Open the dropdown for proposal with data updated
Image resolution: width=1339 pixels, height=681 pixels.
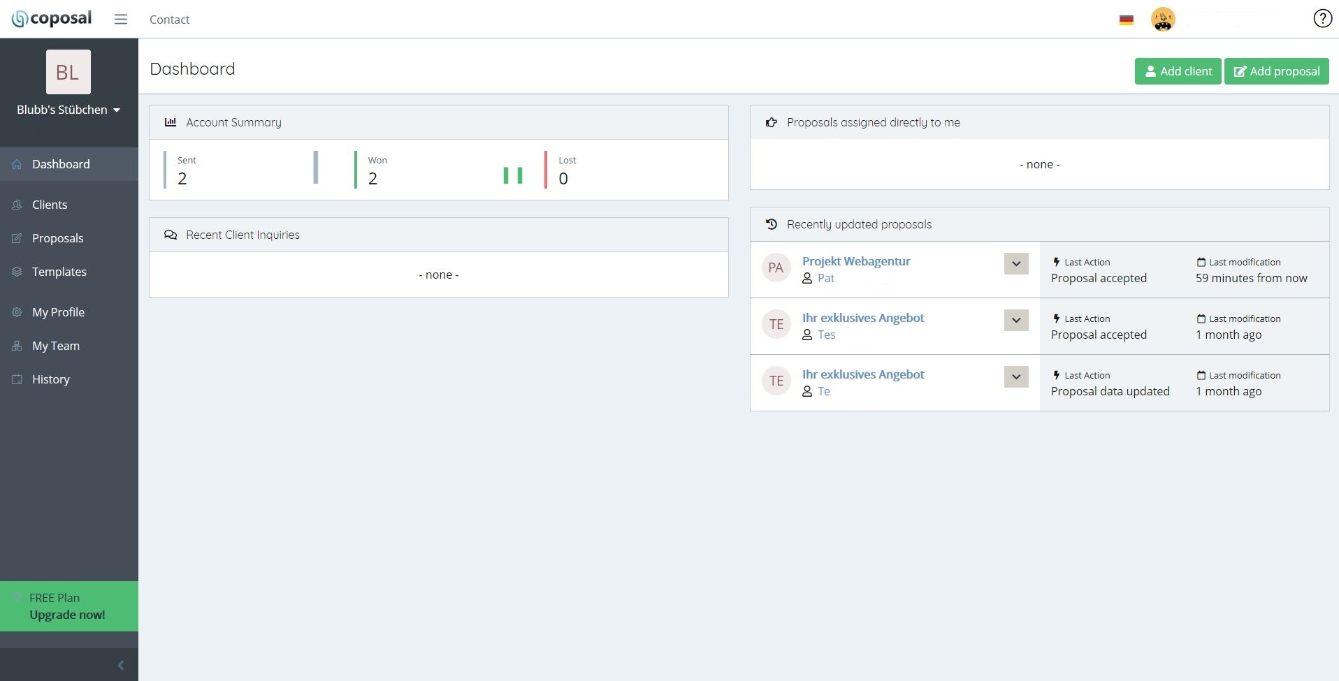click(1016, 377)
